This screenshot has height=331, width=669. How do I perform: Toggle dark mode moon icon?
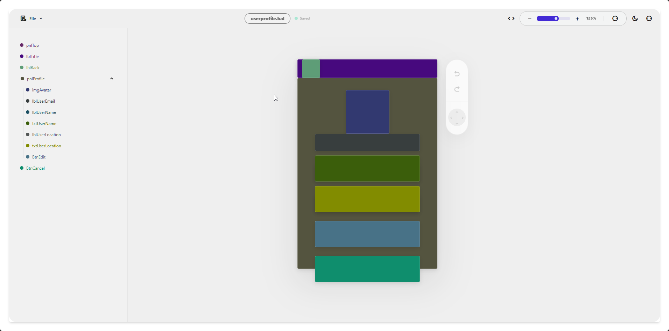(635, 19)
